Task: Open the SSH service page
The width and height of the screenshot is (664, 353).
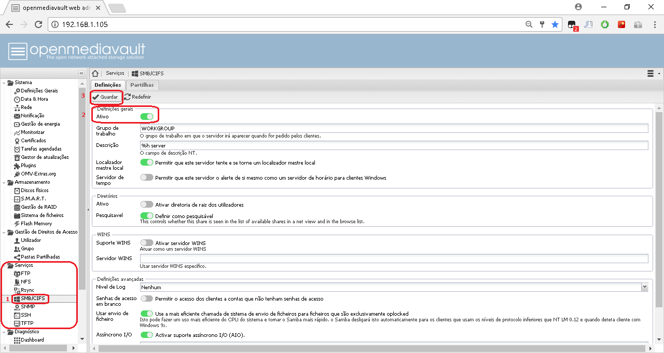Action: pyautogui.click(x=25, y=315)
